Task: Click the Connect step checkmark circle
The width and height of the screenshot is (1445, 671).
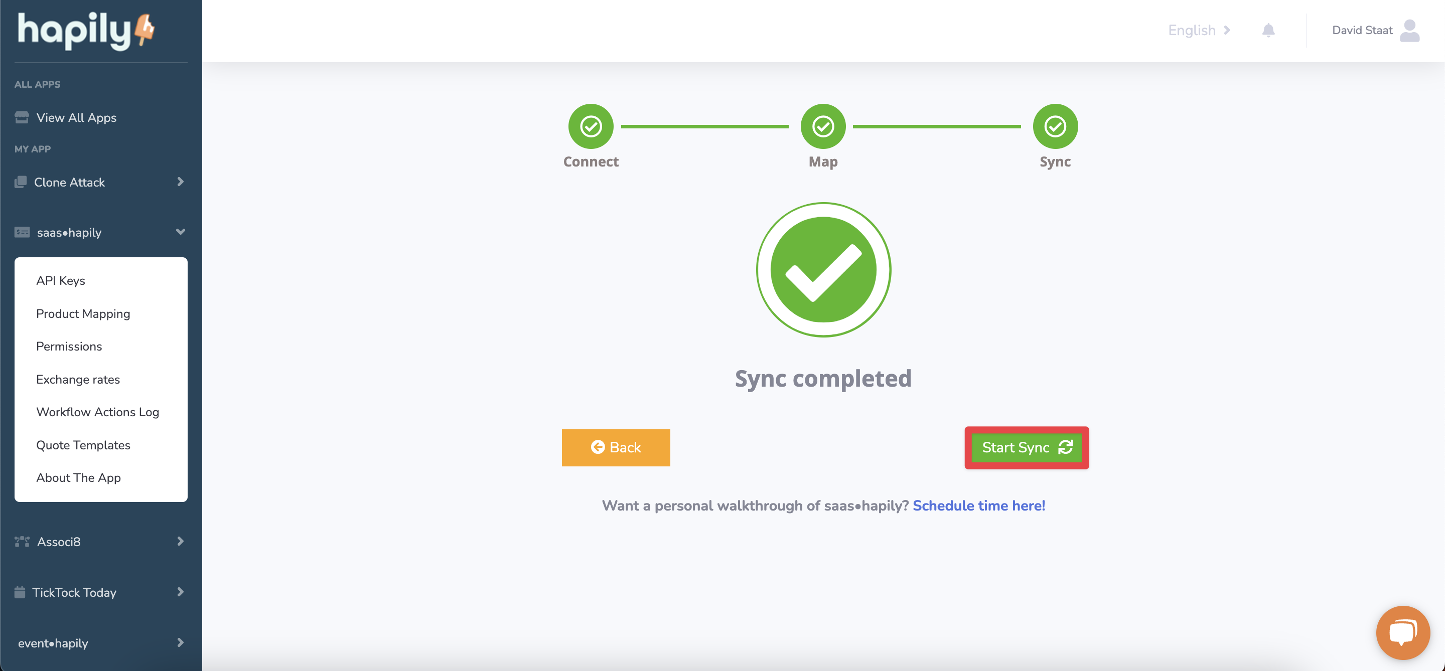Action: click(x=590, y=126)
